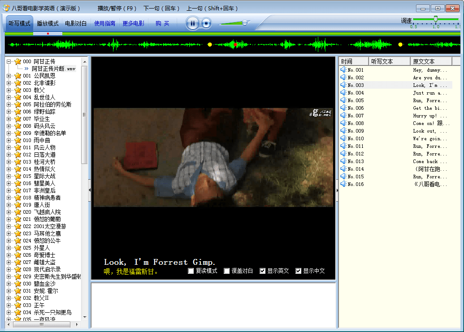464x332 pixels.
Task: Toggle the 覆盖对白 checkbox
Action: click(x=227, y=271)
